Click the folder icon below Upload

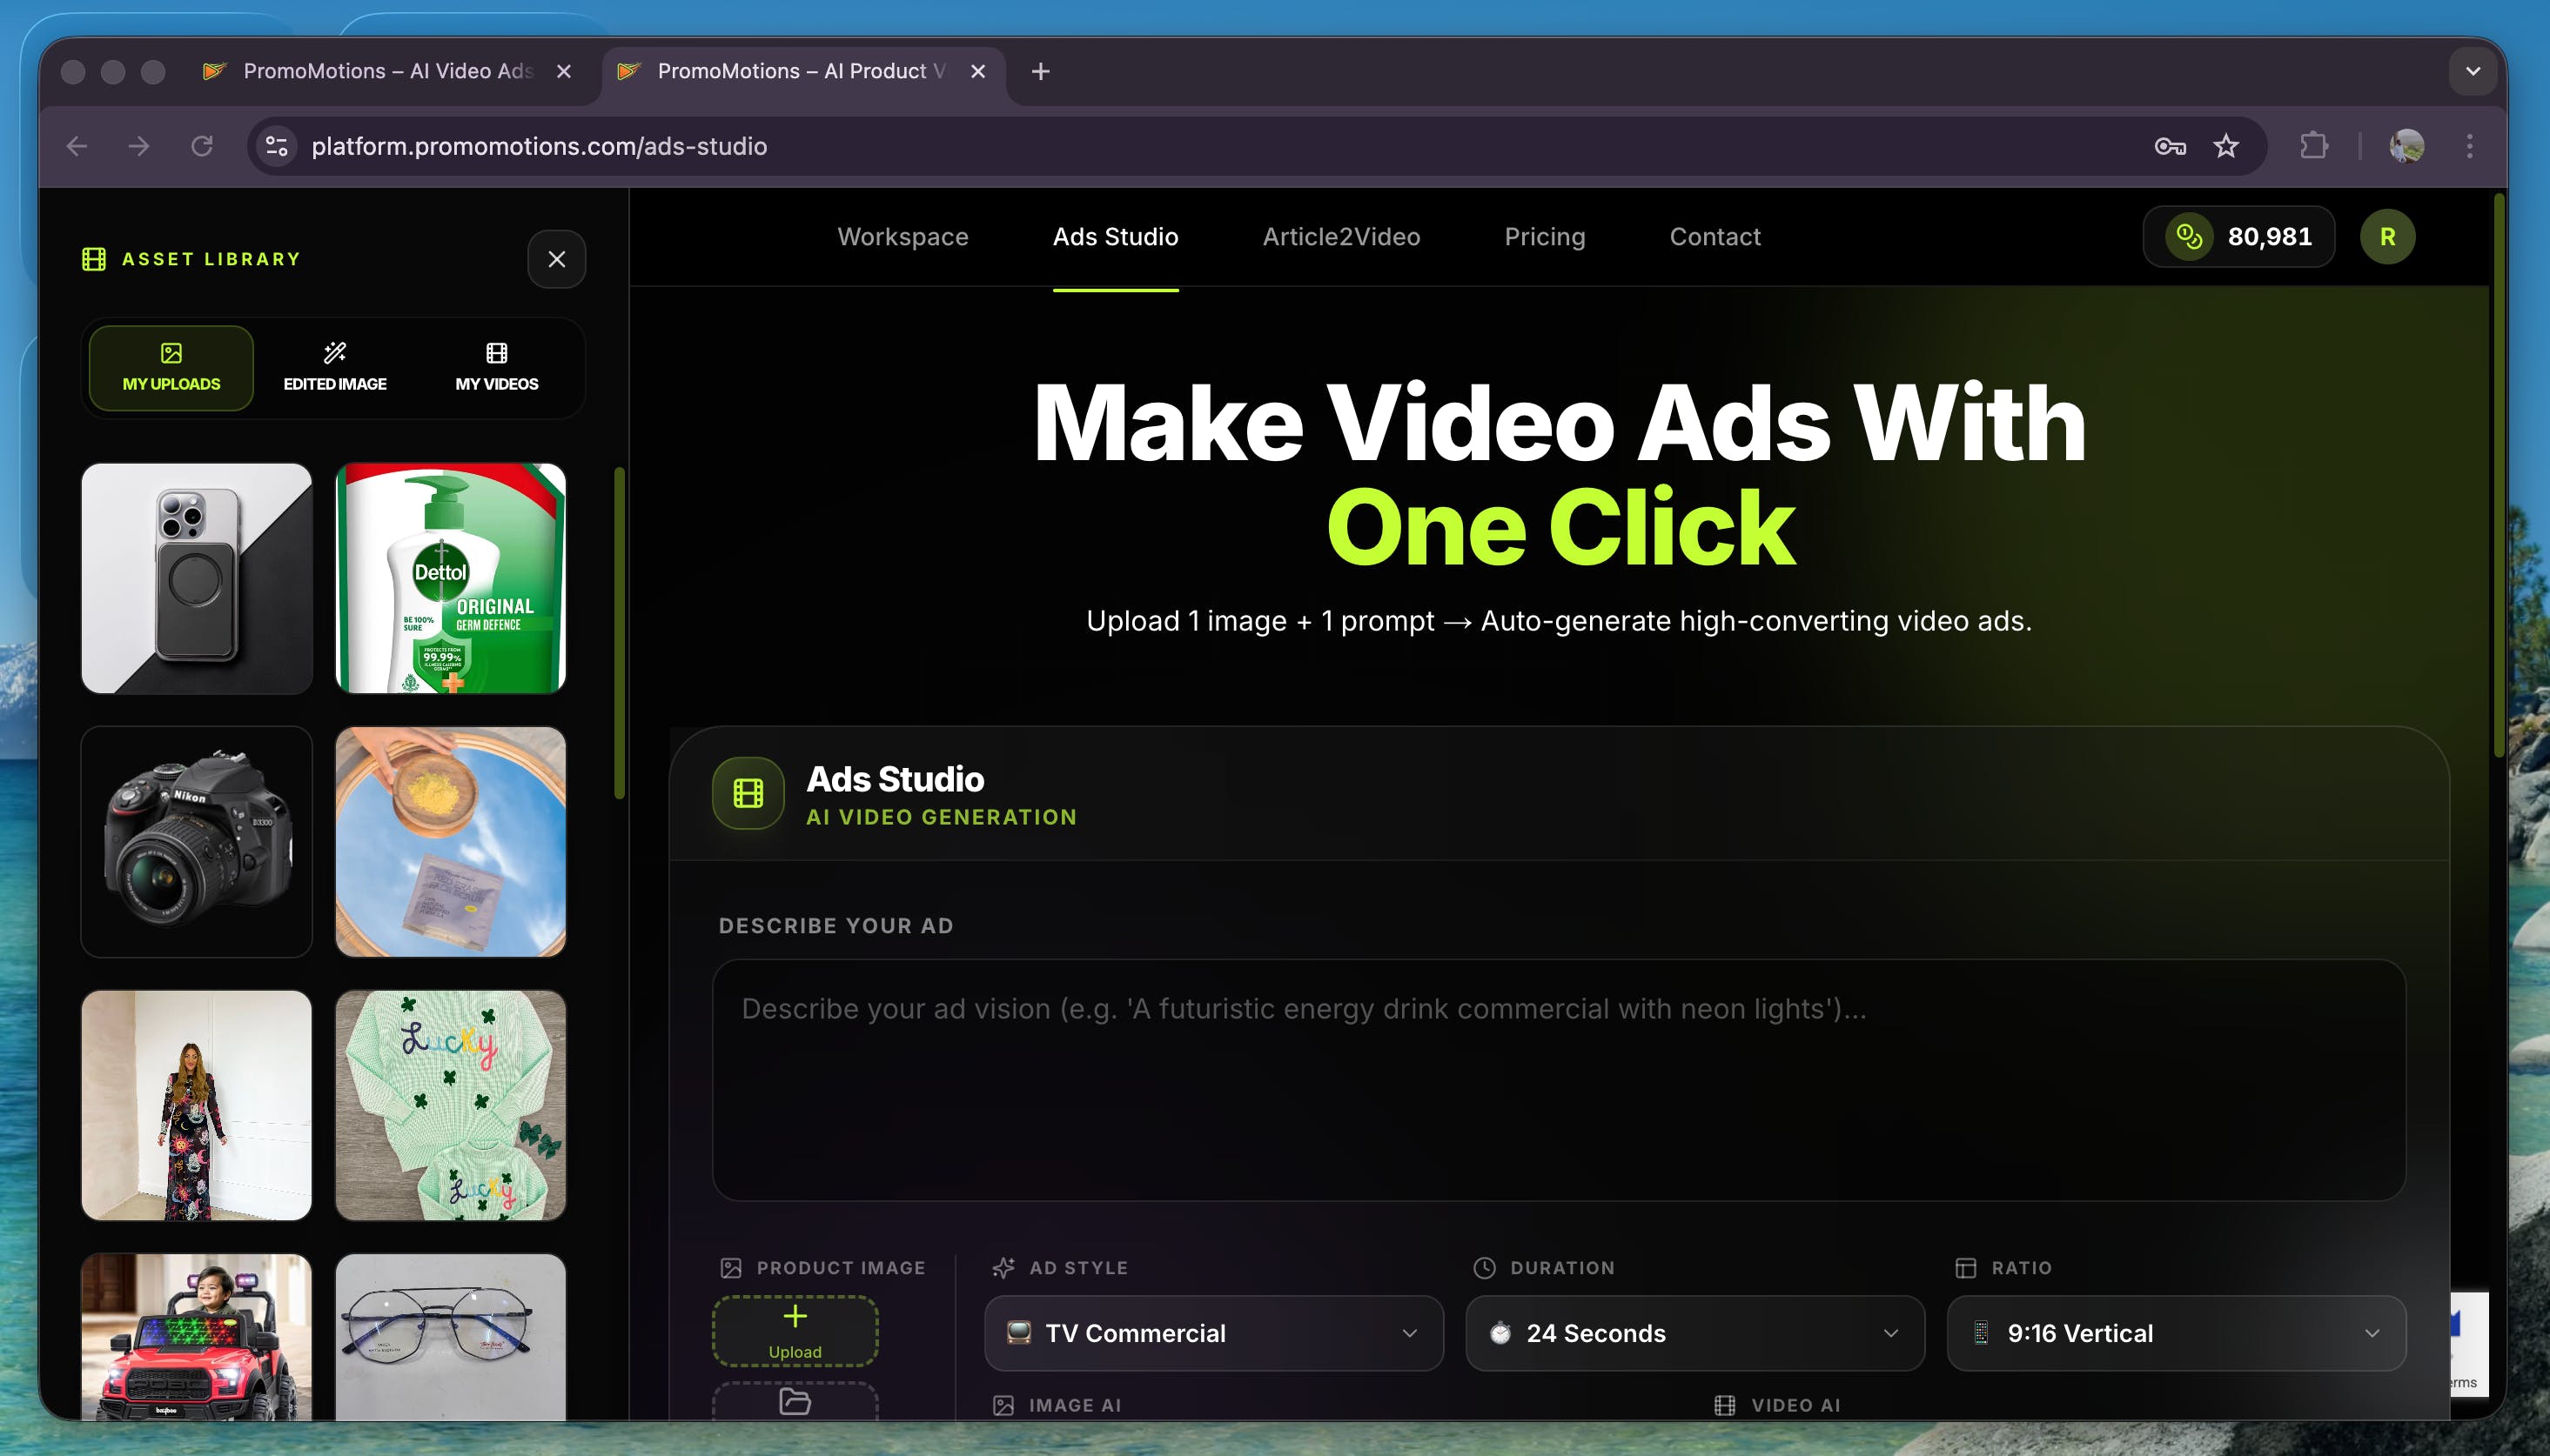tap(795, 1401)
